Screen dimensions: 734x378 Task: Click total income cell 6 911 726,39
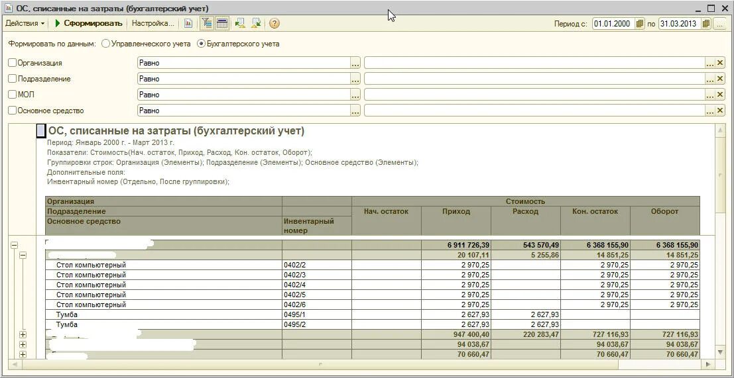[x=456, y=245]
